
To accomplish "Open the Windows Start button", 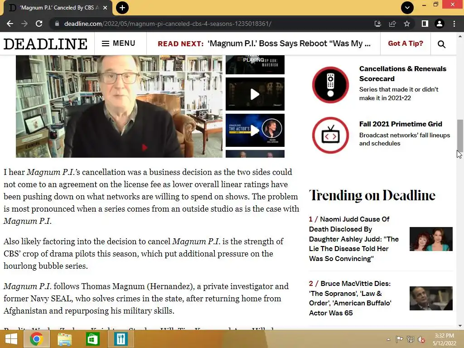I will [x=11, y=339].
